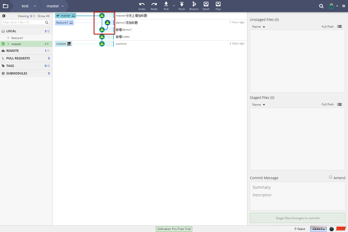This screenshot has height=232, width=348.
Task: Open the hamburger menu in the top bar
Action: point(344,6)
